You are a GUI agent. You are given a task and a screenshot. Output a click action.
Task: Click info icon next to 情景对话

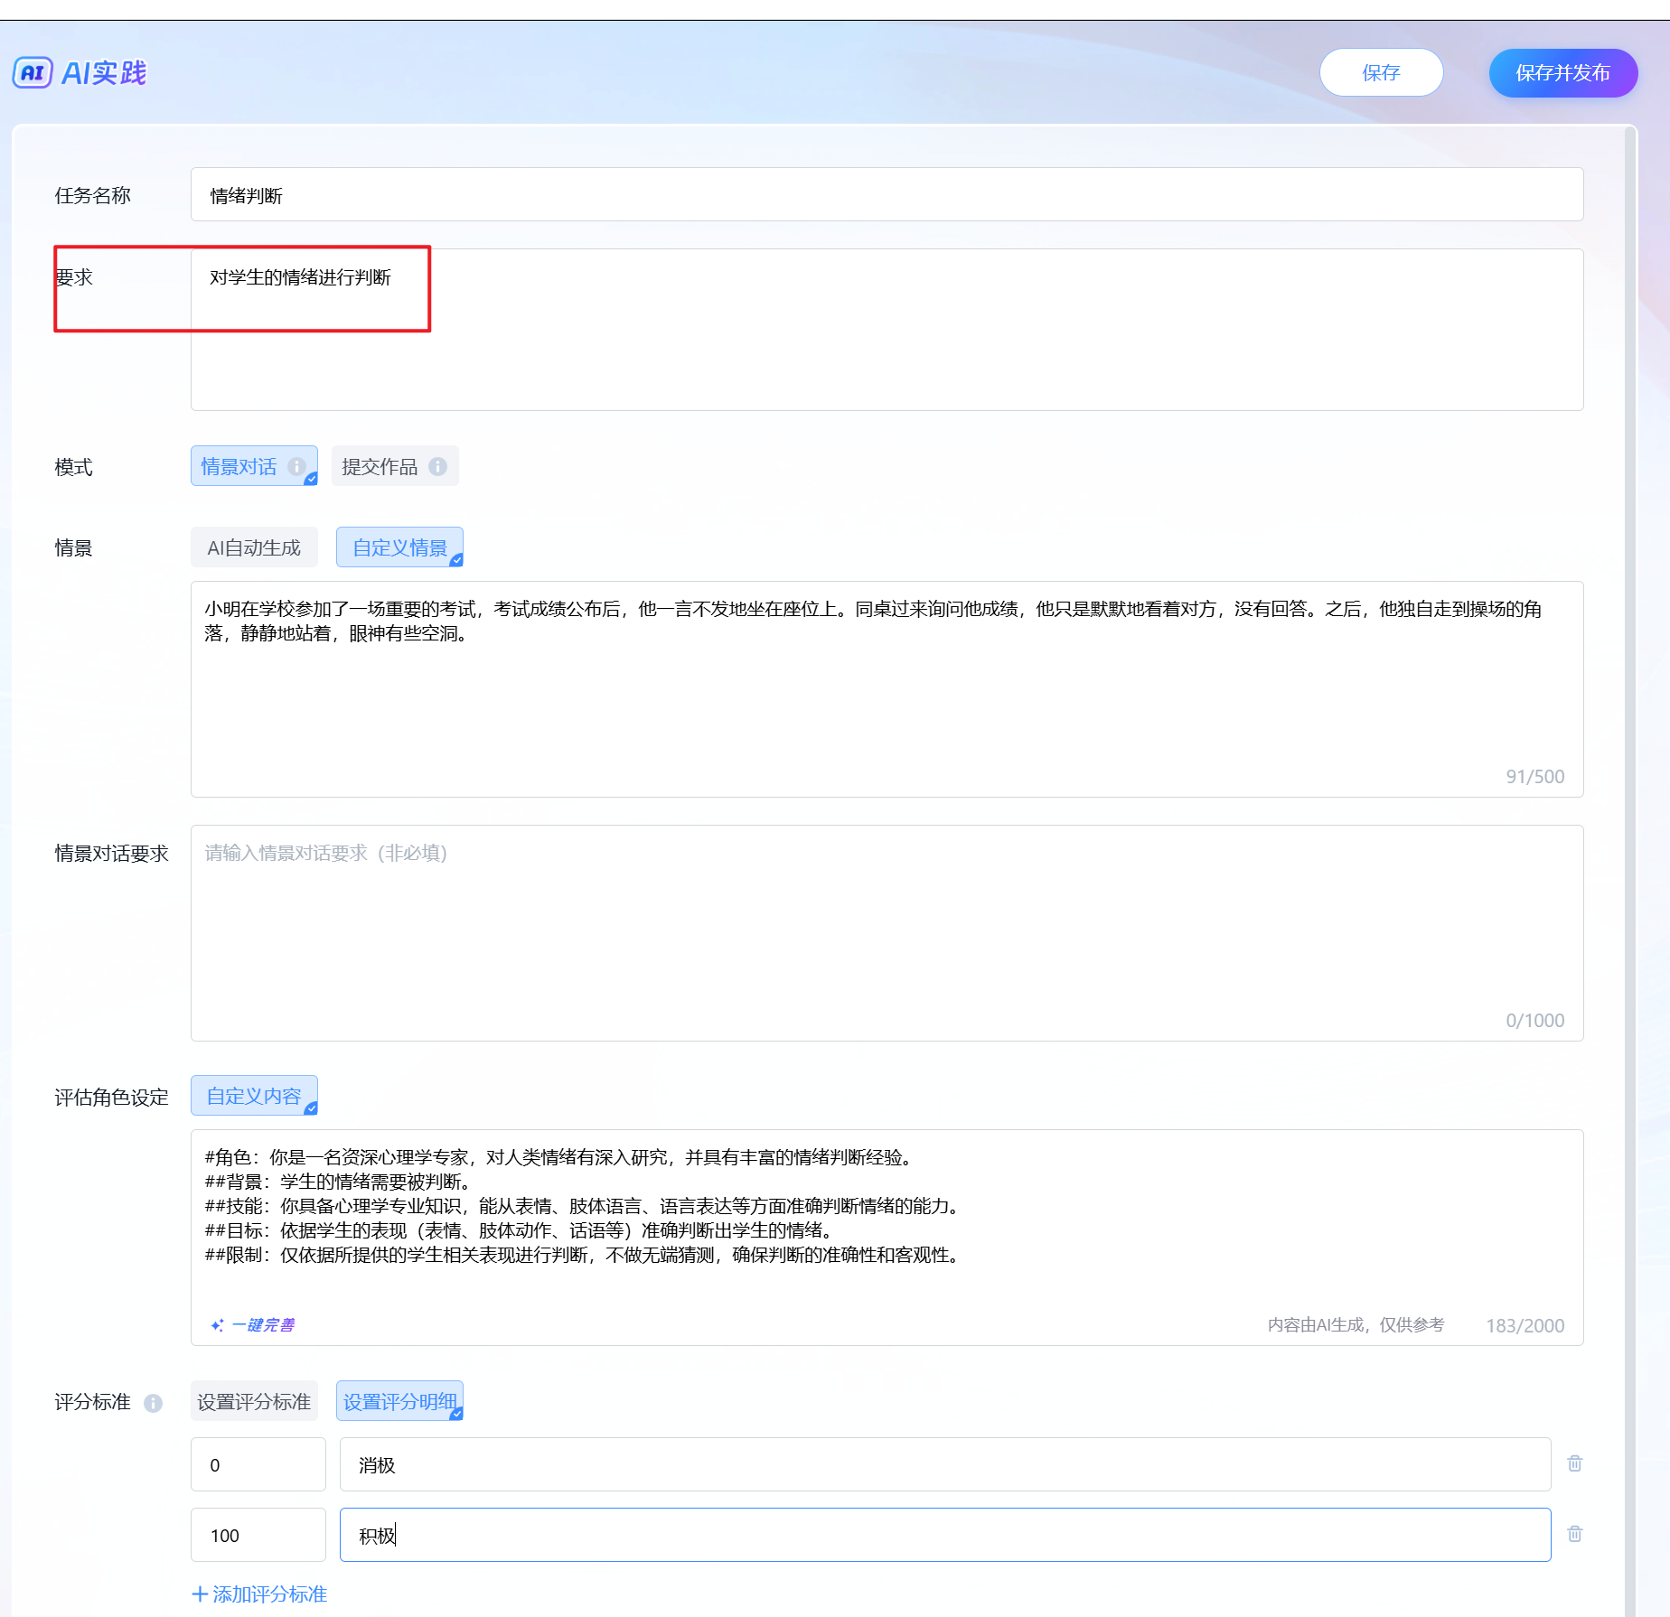click(296, 466)
